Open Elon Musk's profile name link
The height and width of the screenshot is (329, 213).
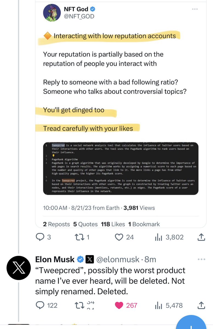click(55, 259)
